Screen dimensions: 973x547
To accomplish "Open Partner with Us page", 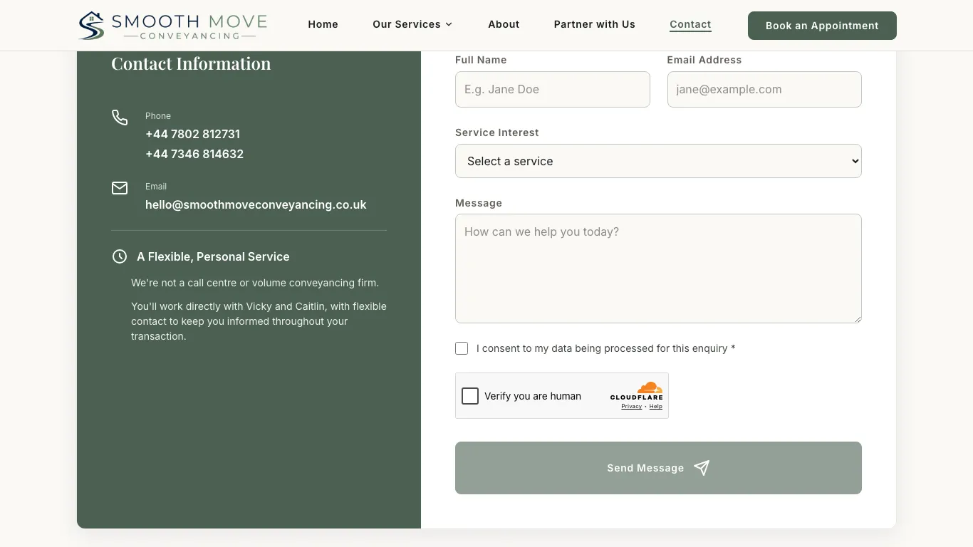I will [x=595, y=24].
